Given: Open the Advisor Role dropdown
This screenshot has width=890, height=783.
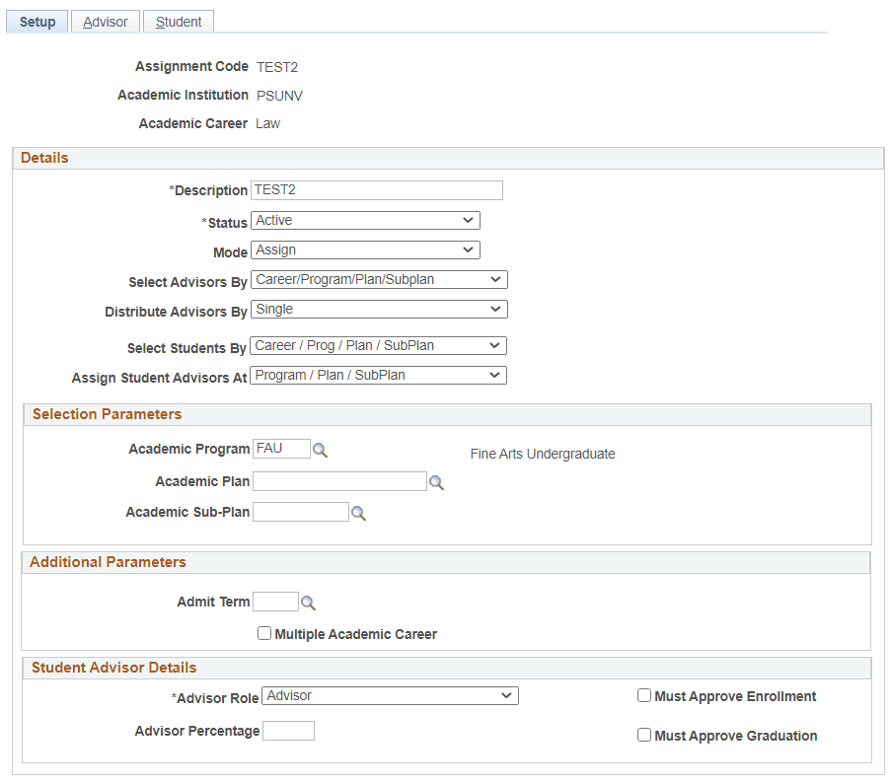Looking at the screenshot, I should click(390, 695).
